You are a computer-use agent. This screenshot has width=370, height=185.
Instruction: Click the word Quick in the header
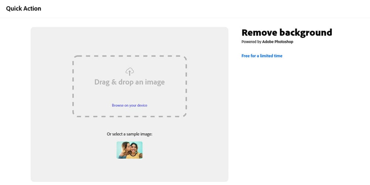point(14,9)
